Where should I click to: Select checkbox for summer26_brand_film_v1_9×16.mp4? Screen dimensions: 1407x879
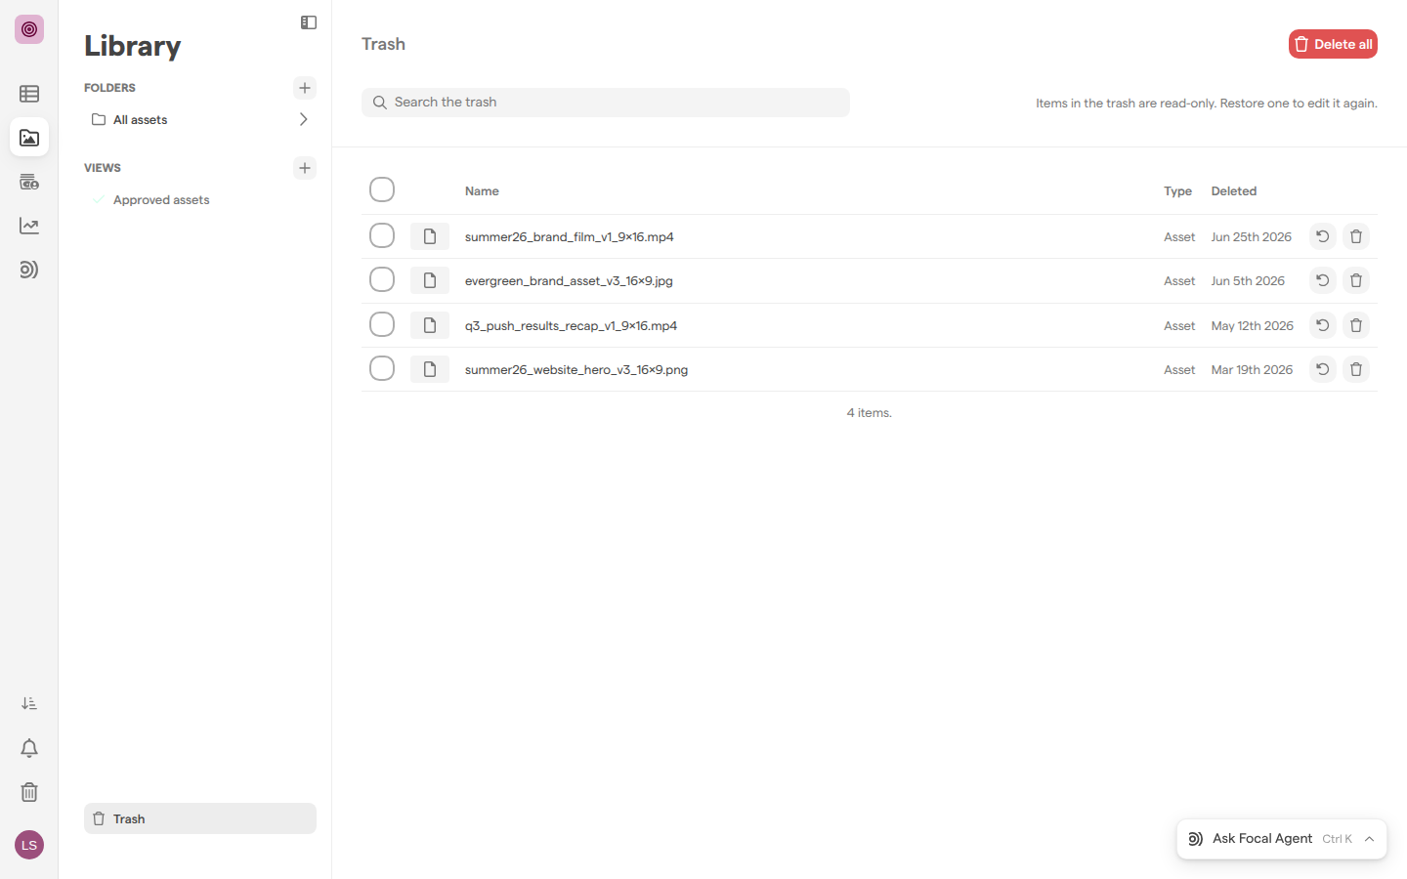point(382,235)
